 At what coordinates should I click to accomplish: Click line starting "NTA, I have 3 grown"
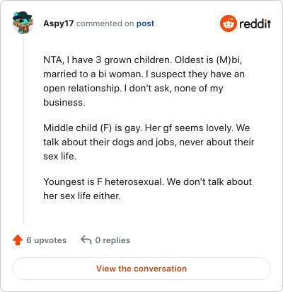(143, 60)
